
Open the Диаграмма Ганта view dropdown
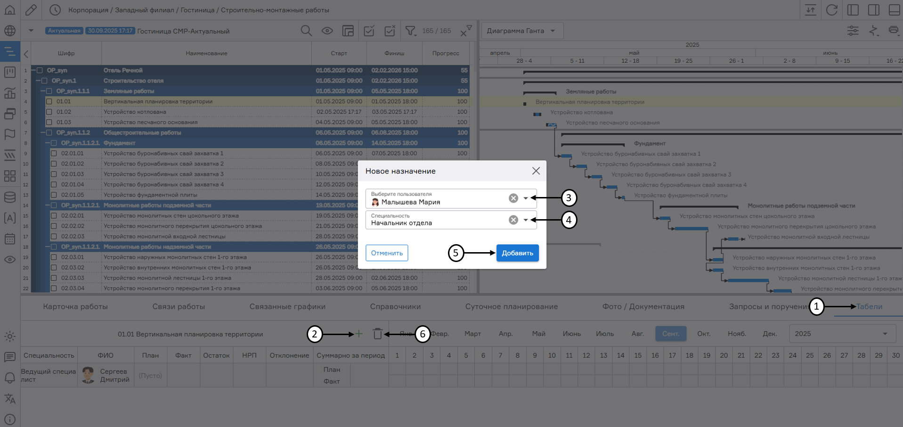pyautogui.click(x=521, y=30)
